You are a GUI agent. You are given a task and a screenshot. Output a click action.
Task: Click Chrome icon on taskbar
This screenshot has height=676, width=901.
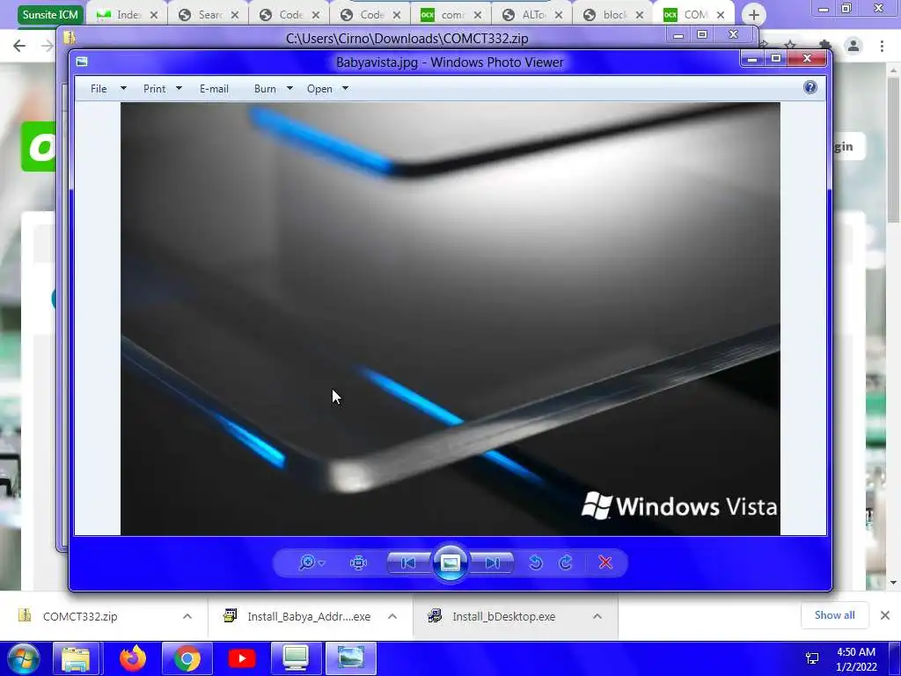tap(187, 658)
